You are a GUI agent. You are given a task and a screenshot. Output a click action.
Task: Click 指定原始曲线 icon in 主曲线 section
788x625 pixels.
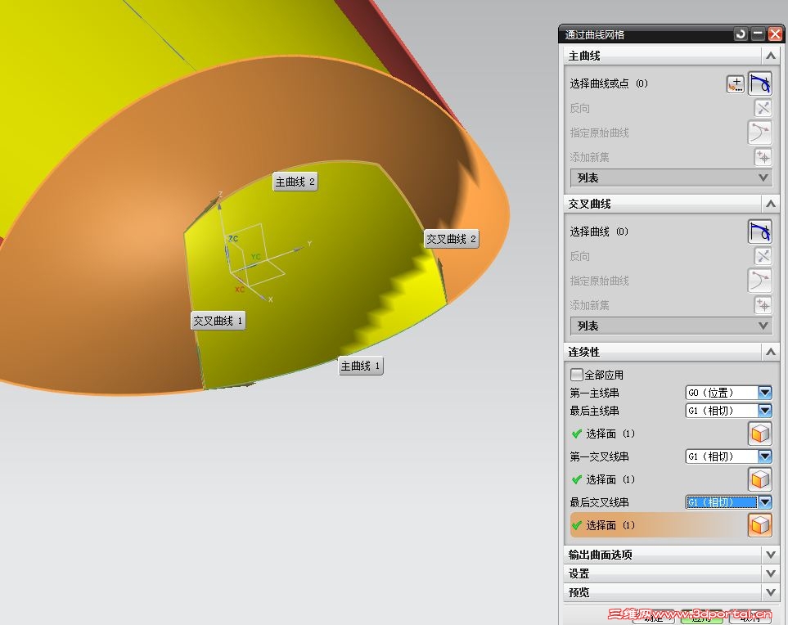coord(760,133)
